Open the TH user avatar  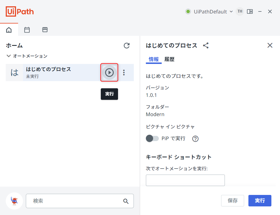[240, 11]
